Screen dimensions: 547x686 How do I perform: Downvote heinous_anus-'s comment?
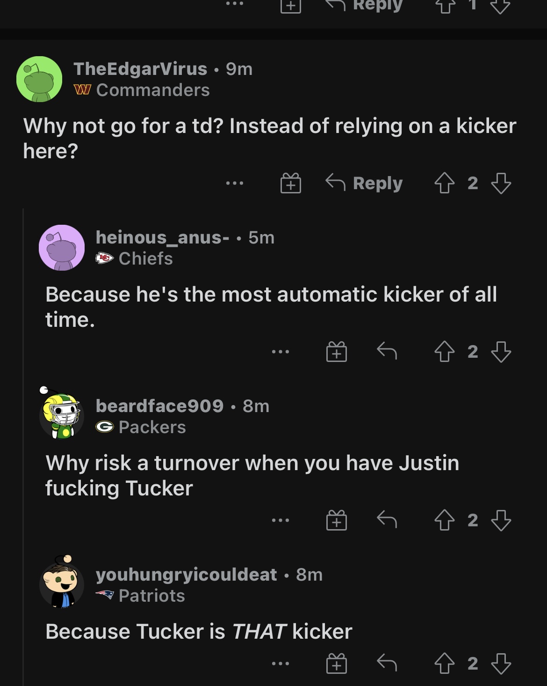tap(501, 352)
